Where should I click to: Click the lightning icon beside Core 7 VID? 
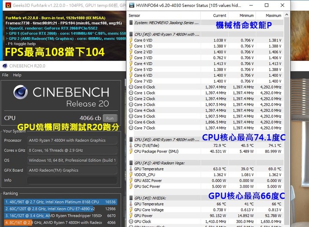point(131,81)
